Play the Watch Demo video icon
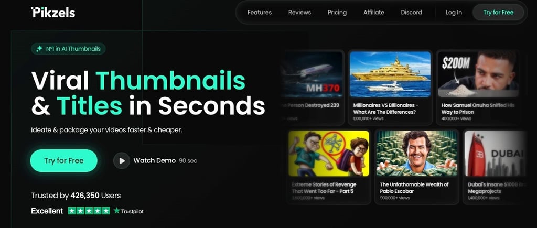Screen dimensions: 537x228 pyautogui.click(x=122, y=160)
